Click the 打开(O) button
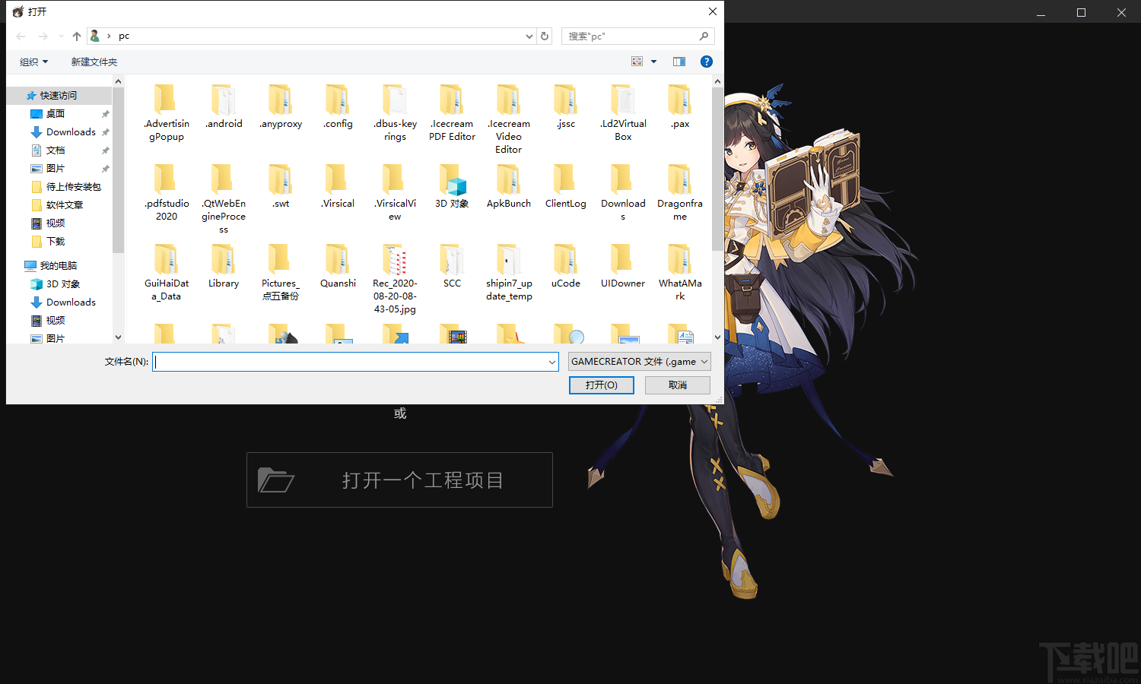 coord(602,385)
